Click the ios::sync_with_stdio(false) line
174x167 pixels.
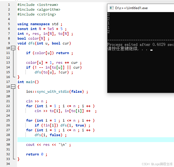coord(57,92)
